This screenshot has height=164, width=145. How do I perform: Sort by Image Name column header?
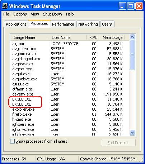[x=29, y=37]
